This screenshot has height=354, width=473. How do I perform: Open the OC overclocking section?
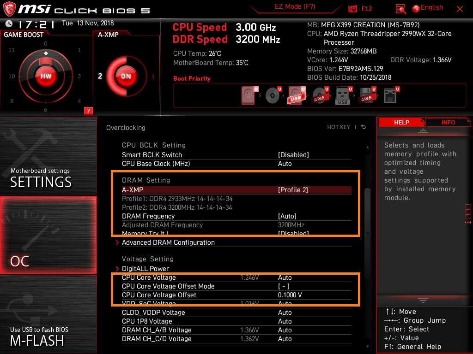point(48,235)
